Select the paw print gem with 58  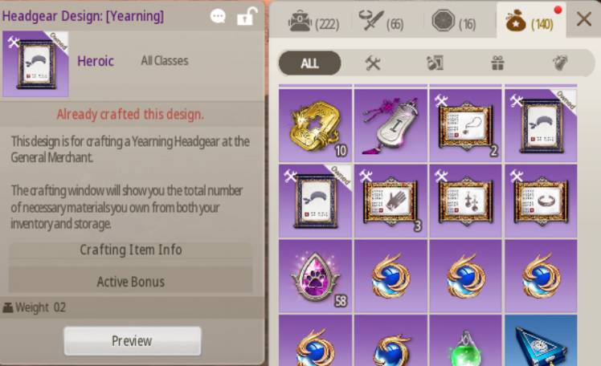tap(315, 276)
